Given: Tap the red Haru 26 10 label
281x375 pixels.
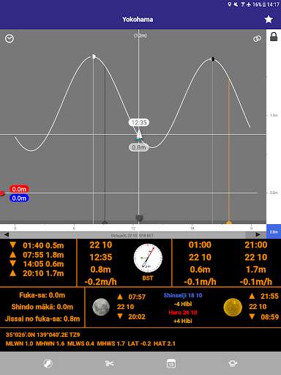Looking at the screenshot, I should coord(183,313).
